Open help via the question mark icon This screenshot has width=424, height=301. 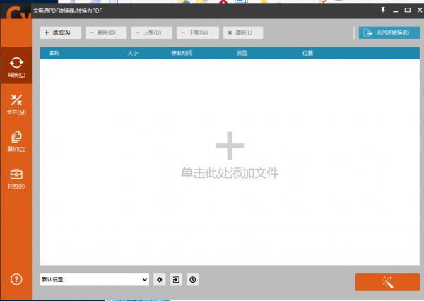(16, 279)
